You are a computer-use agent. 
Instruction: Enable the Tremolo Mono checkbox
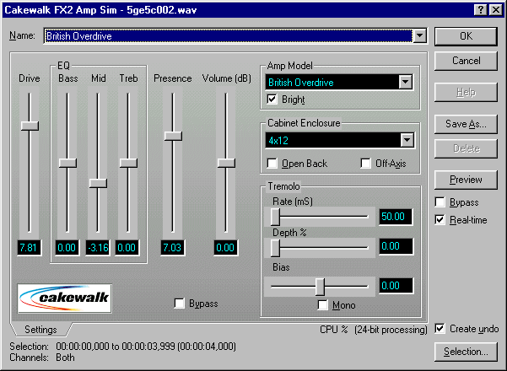(323, 304)
